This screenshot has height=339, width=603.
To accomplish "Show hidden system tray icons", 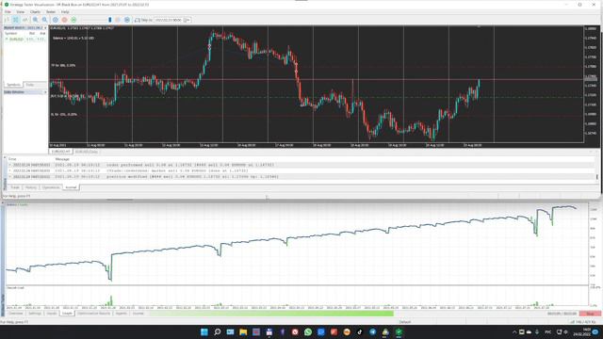I will [514, 331].
